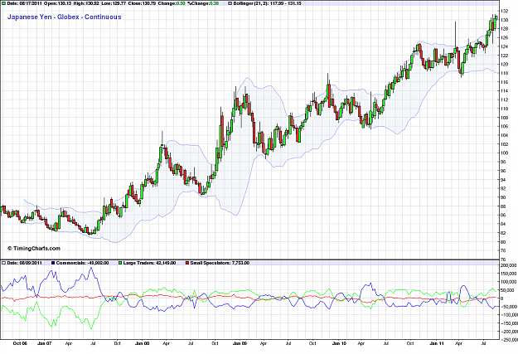Click the 'Open: 130.13' header value
518x354 pixels.
59,3
